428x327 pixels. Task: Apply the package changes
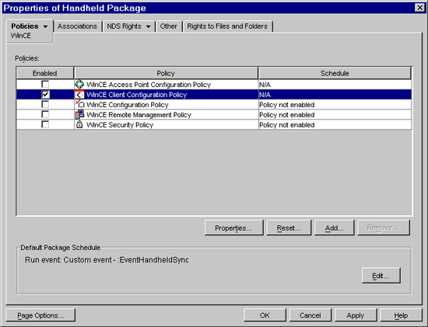[356, 315]
